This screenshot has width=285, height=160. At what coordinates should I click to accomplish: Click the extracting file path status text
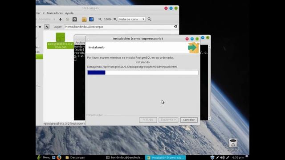(x=132, y=67)
